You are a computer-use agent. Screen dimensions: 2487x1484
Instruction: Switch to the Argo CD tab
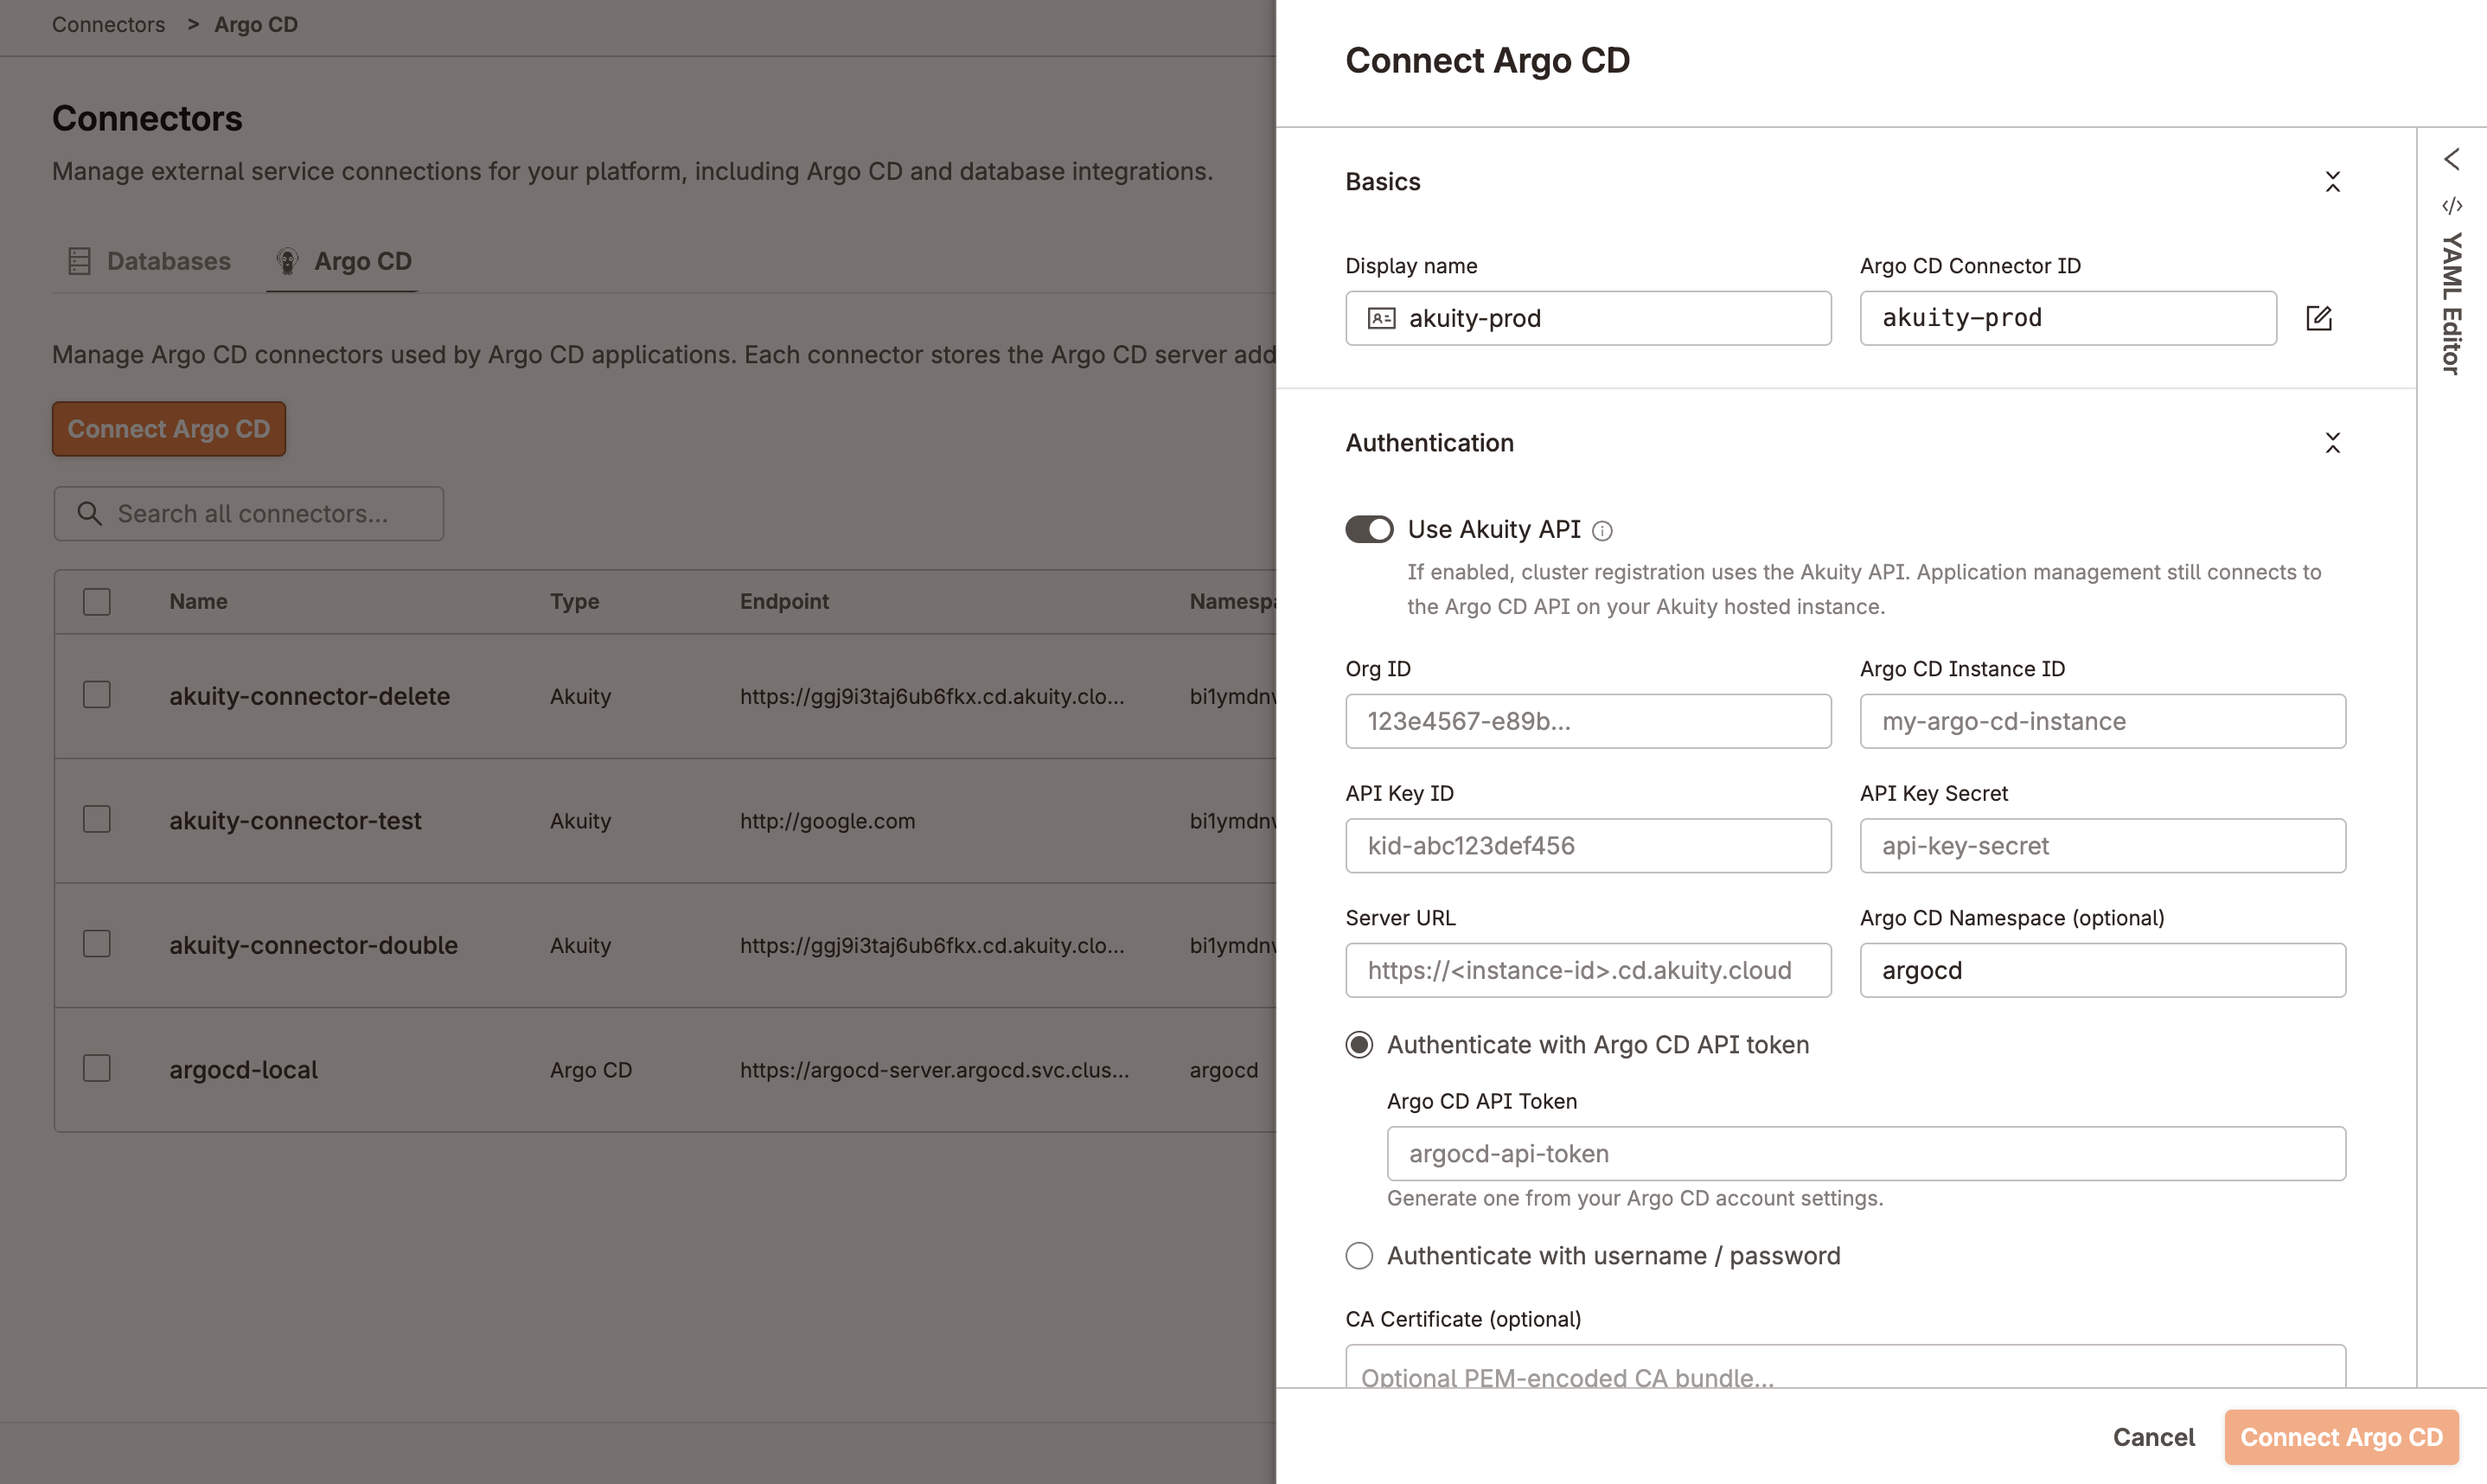tap(342, 261)
